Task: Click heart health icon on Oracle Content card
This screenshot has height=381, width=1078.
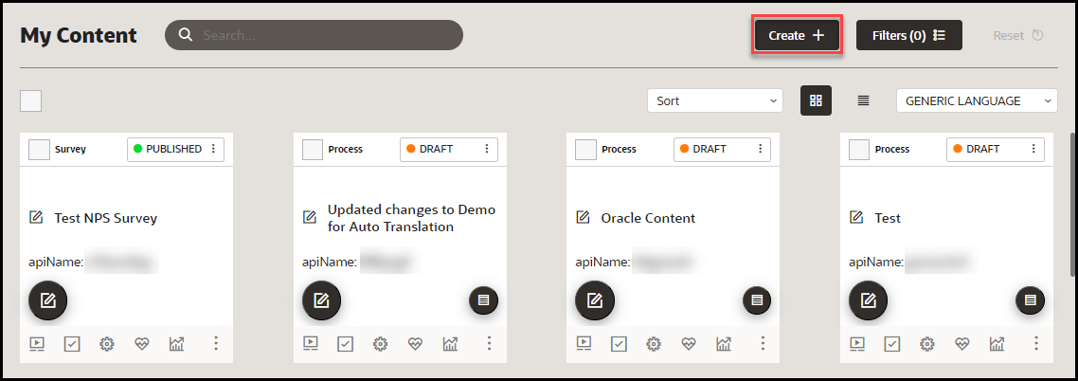Action: (x=688, y=344)
